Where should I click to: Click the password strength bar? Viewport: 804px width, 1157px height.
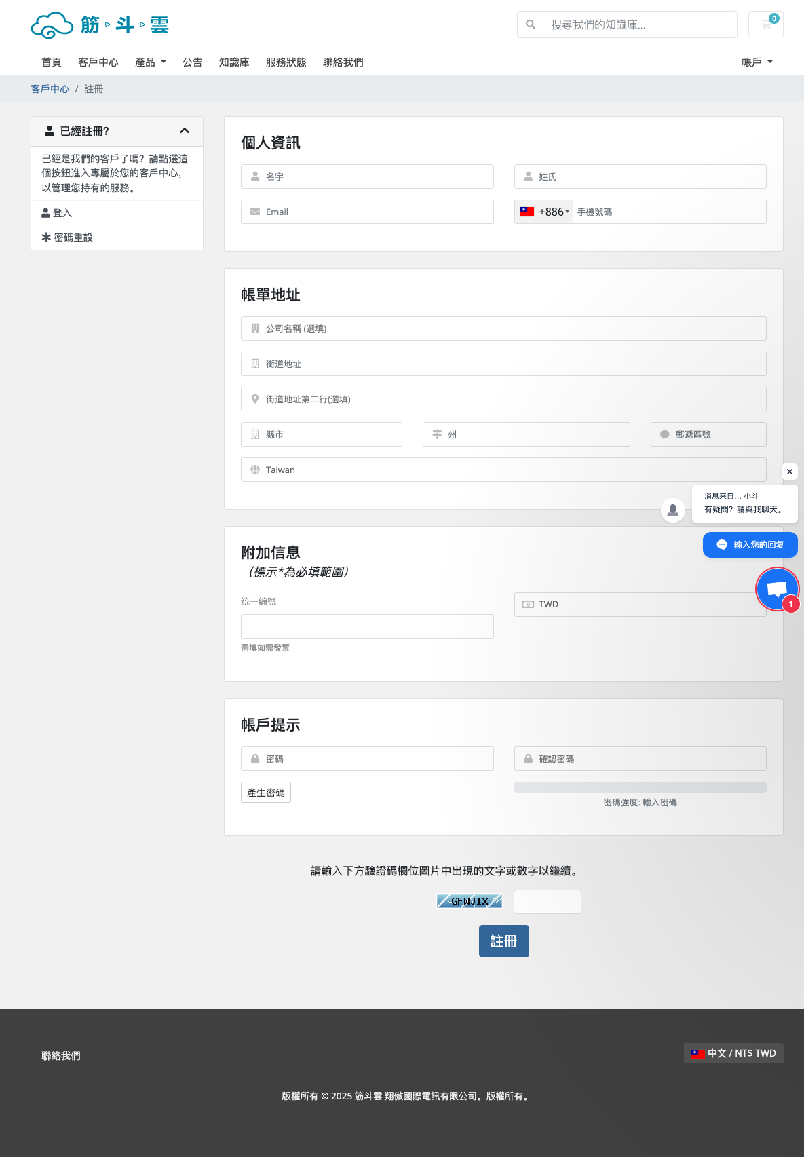click(640, 787)
